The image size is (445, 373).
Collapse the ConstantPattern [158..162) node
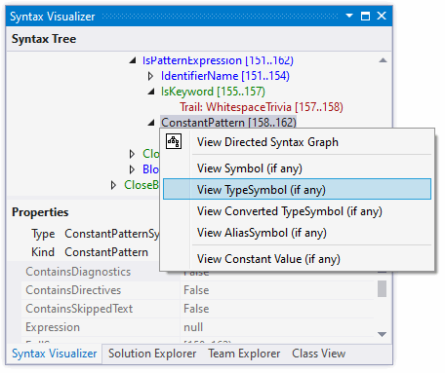tap(151, 123)
